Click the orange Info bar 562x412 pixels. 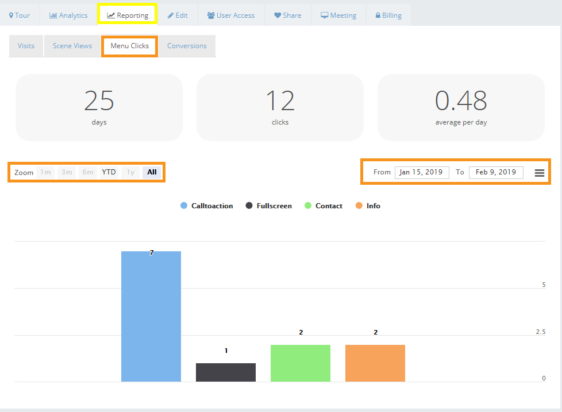[375, 363]
